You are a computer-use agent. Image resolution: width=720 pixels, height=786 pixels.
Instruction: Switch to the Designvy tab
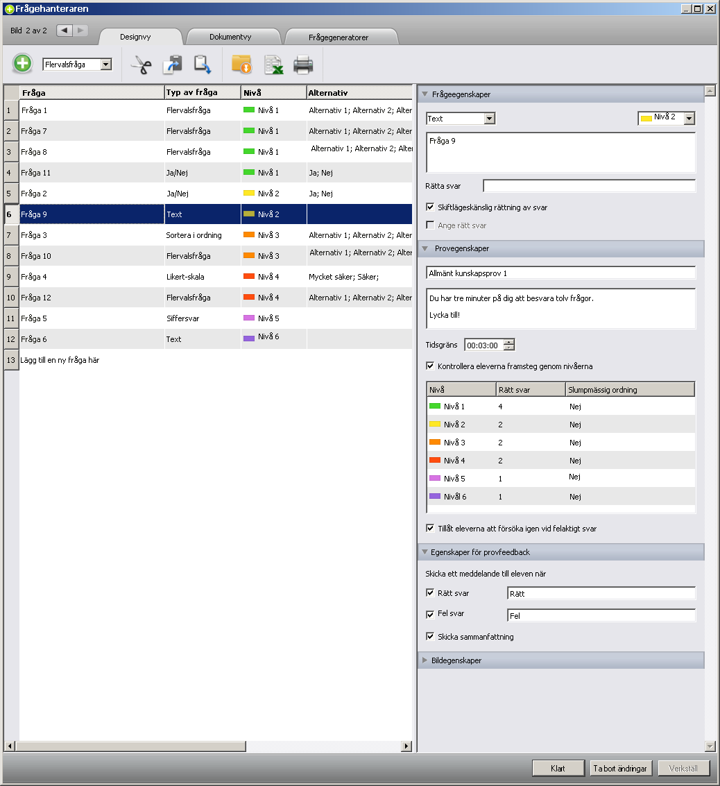135,37
